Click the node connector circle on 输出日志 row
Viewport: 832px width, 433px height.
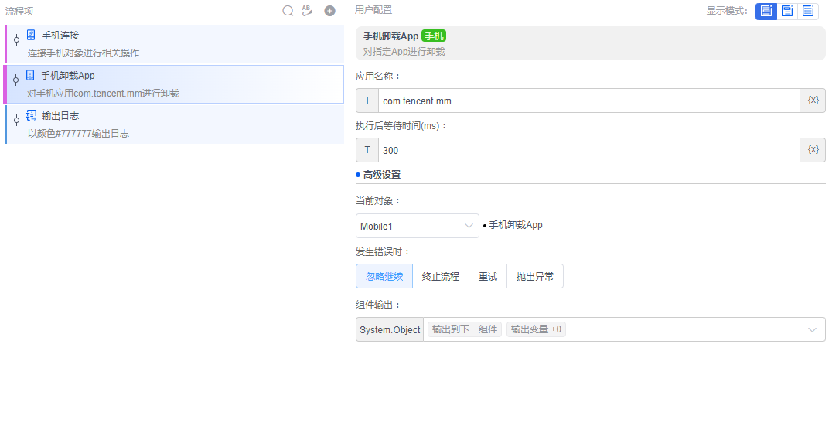[x=16, y=120]
